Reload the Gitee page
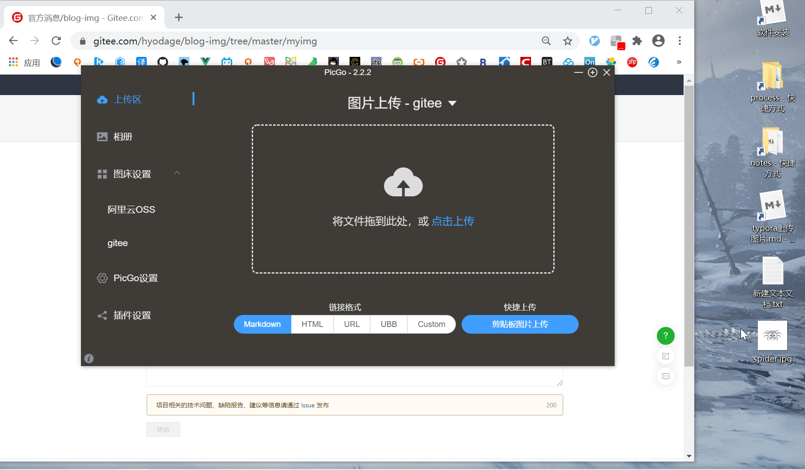The width and height of the screenshot is (805, 470). tap(56, 41)
